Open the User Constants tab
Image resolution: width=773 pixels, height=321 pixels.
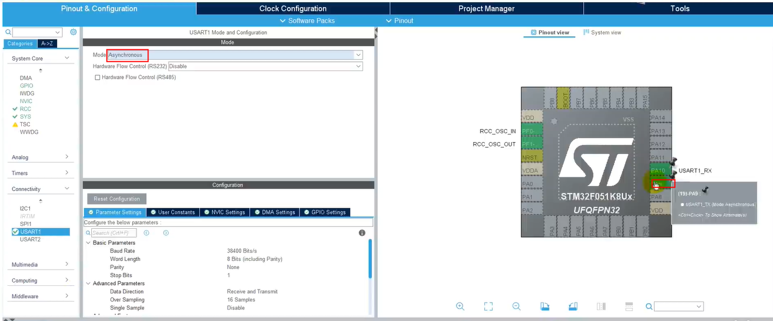[172, 212]
